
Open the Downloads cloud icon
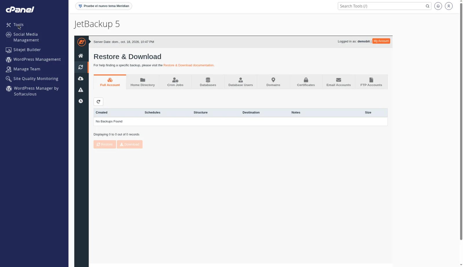click(81, 79)
